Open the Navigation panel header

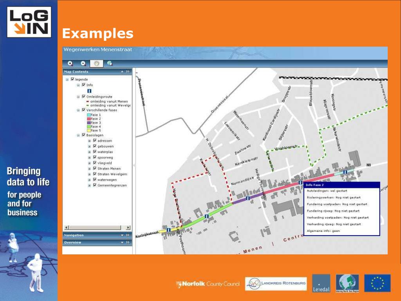(x=97, y=235)
